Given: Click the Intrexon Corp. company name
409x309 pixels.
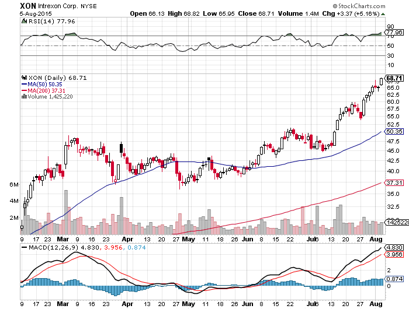Looking at the screenshot, I should [x=58, y=6].
